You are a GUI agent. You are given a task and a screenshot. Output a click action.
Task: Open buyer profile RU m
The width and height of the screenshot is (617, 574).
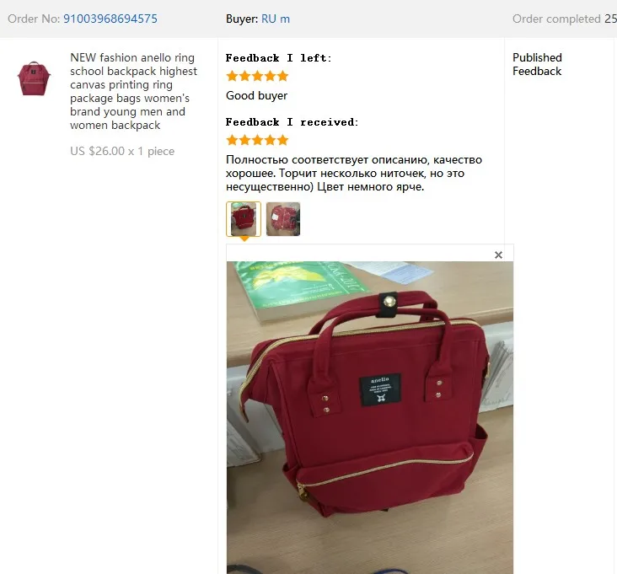[276, 19]
